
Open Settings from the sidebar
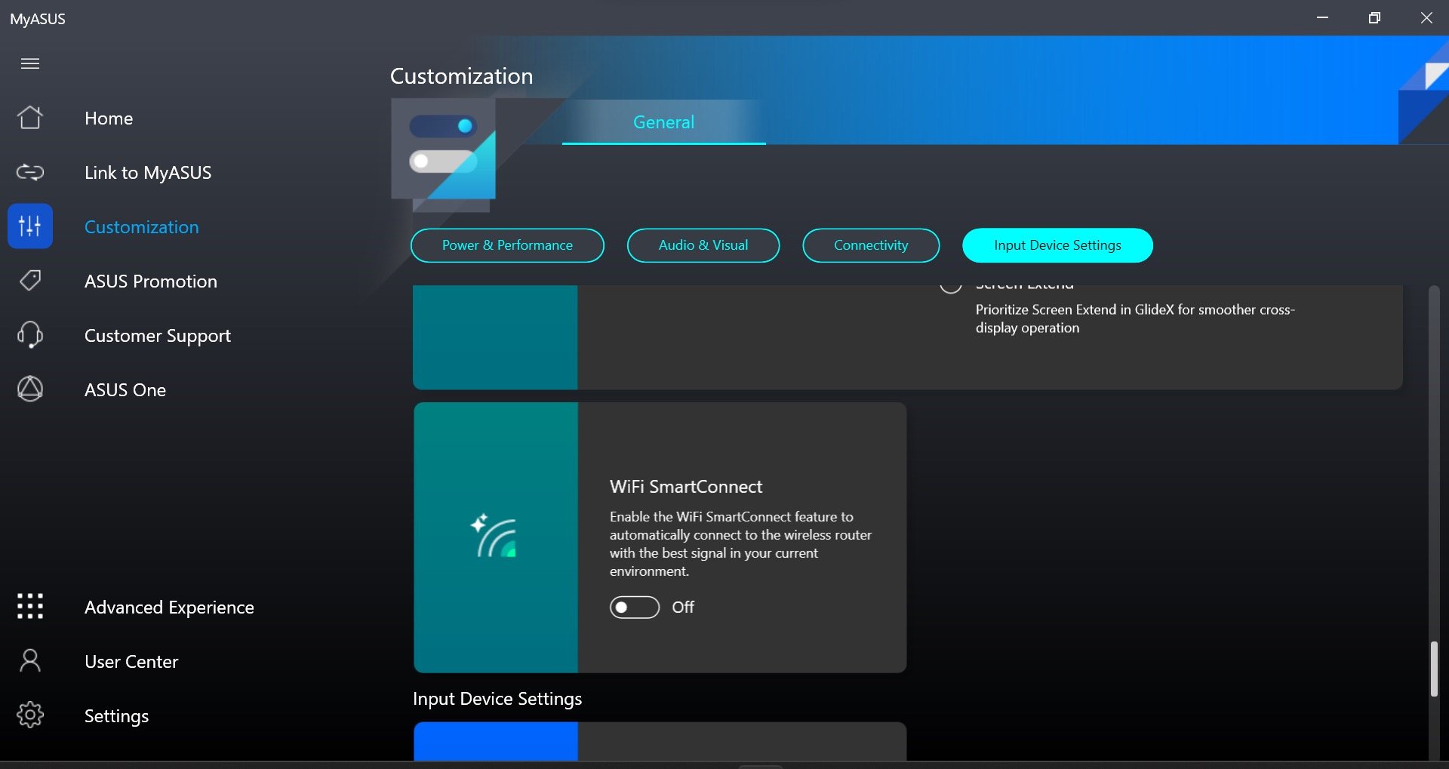pyautogui.click(x=116, y=716)
